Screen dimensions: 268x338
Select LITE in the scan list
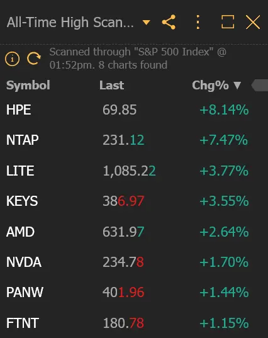point(134,171)
